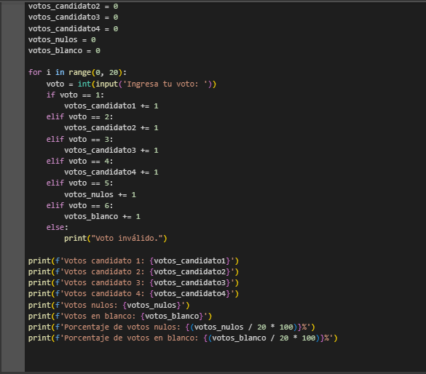Click the print line 'Votos candidato 3:'
This screenshot has width=426, height=374.
point(133,283)
